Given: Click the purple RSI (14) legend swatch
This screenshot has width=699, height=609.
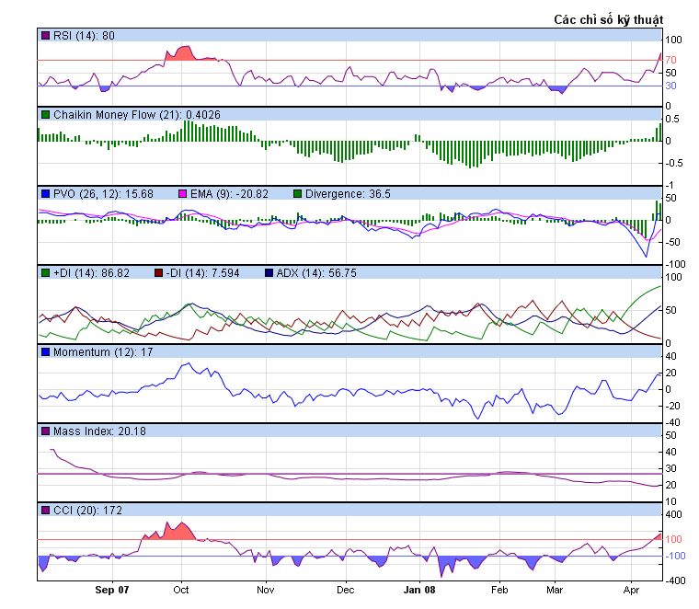Looking at the screenshot, I should 45,36.
